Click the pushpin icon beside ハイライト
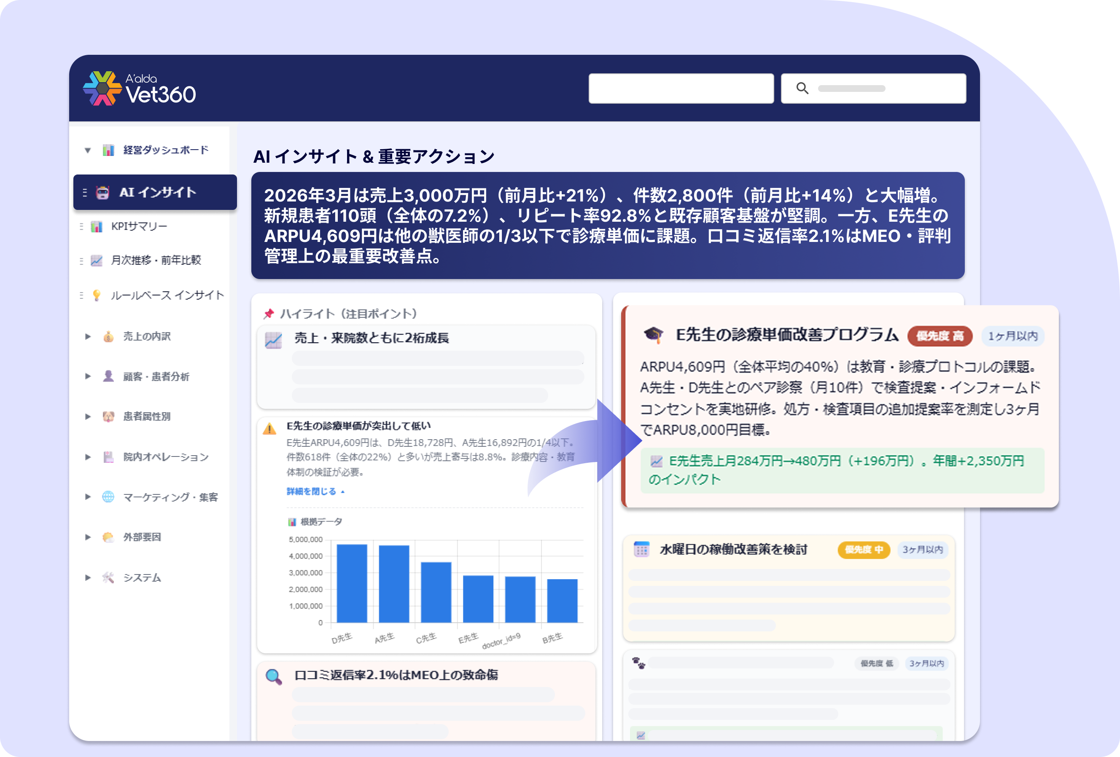 [269, 314]
